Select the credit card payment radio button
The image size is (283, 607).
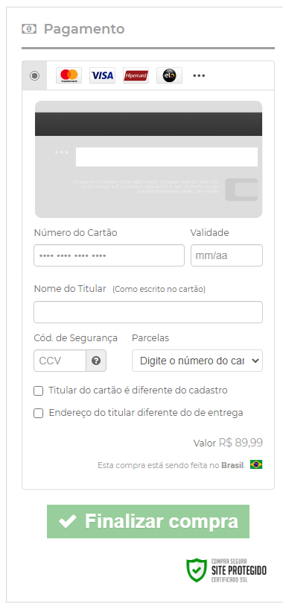35,75
